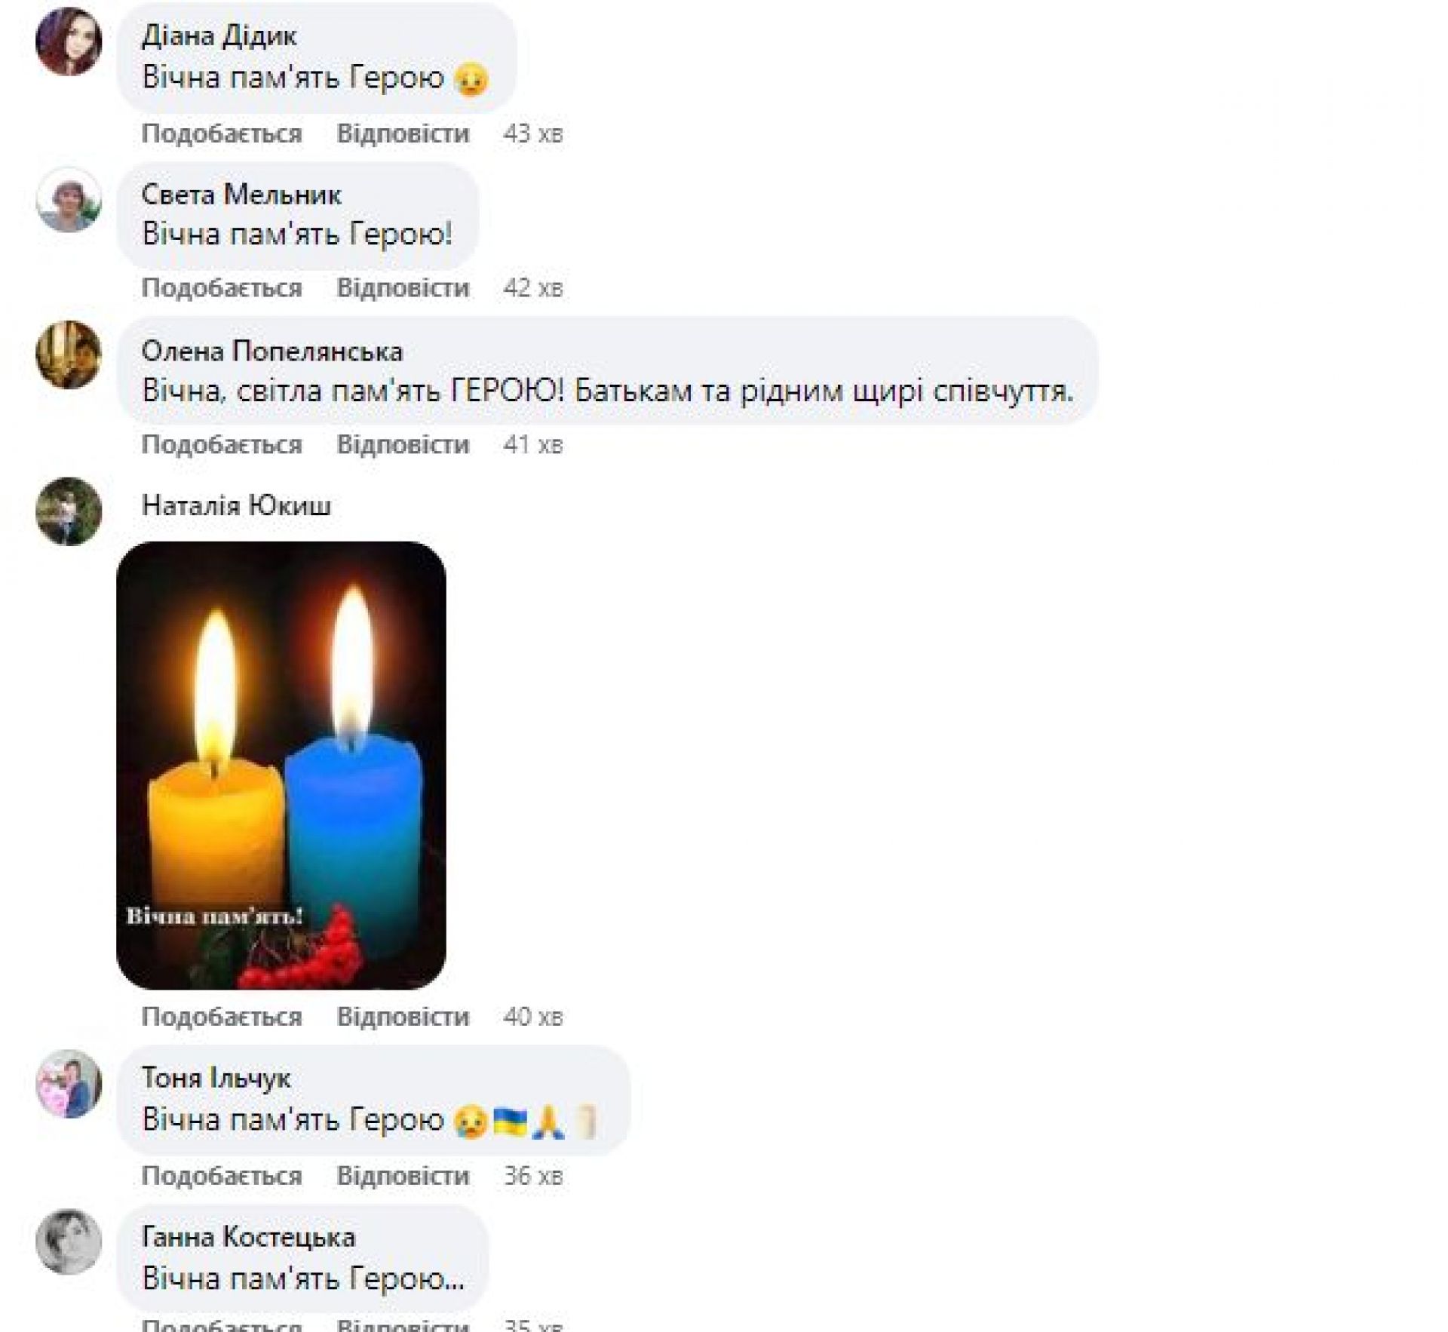The image size is (1448, 1332).
Task: Like Тоня Ільчук's comment
Action: coord(222,1175)
